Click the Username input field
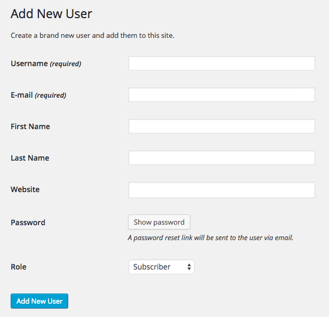The height and width of the screenshot is (317, 329). [x=221, y=64]
